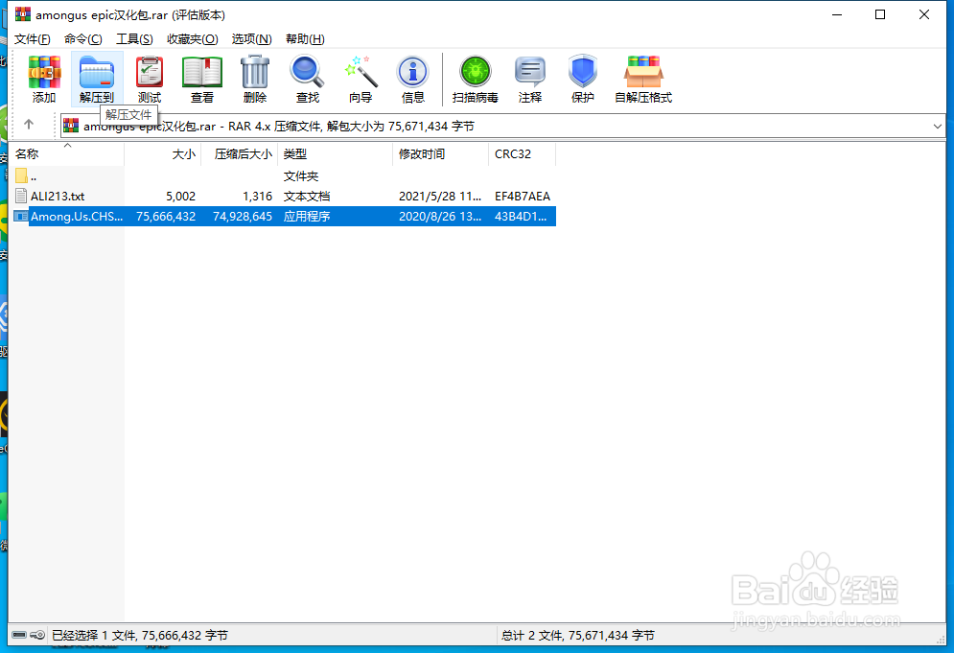This screenshot has width=954, height=653.
Task: Expand the archive path dropdown arrow
Action: (x=937, y=126)
